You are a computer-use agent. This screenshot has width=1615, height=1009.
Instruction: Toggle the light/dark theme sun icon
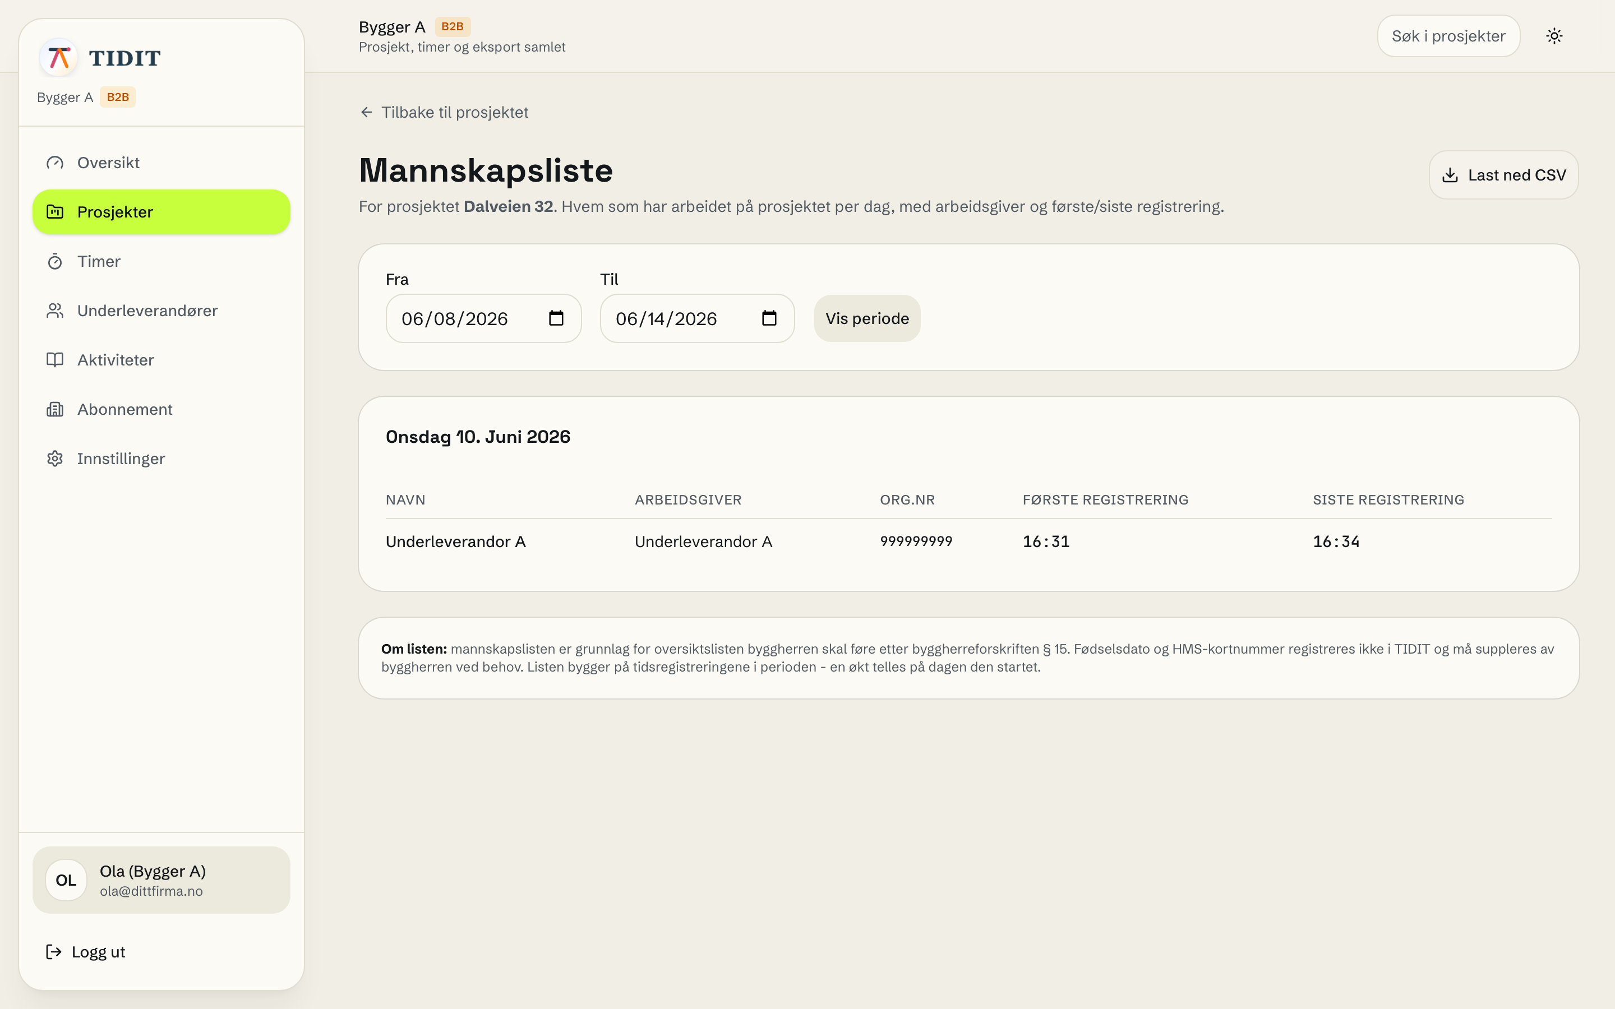point(1554,36)
